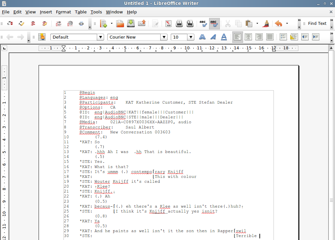Open the View menu

pos(30,12)
